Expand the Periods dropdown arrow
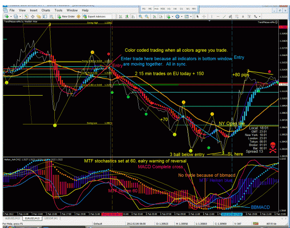 point(181,17)
